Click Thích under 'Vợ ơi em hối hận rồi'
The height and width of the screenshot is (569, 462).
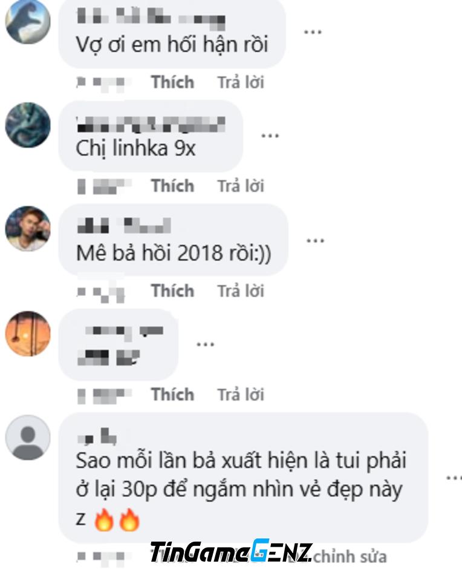(172, 82)
